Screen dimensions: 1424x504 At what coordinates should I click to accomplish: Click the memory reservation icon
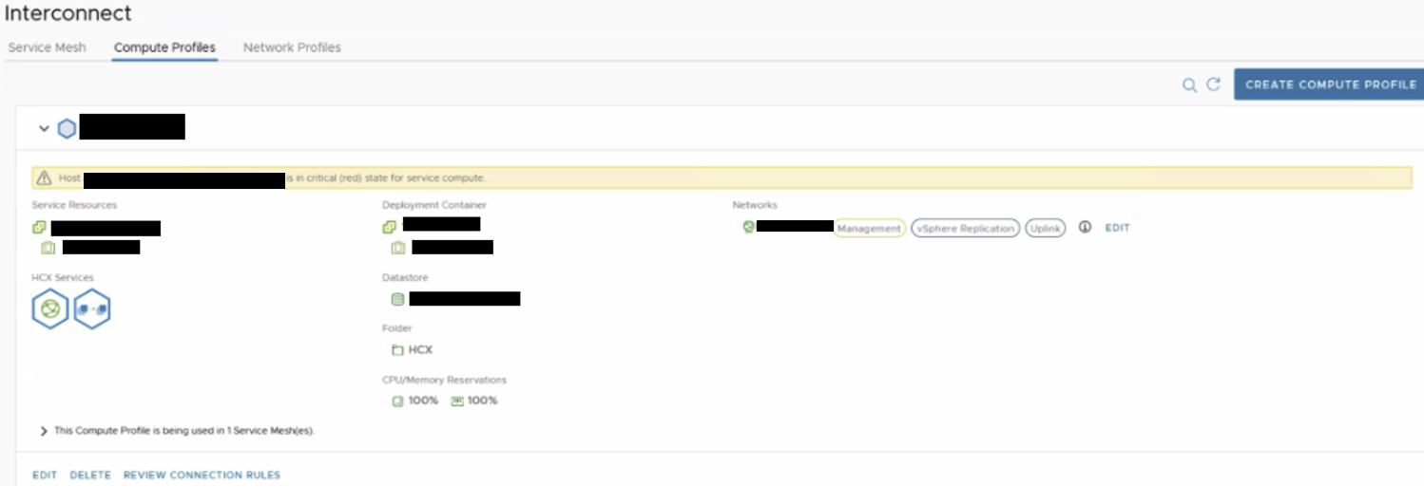tap(457, 401)
